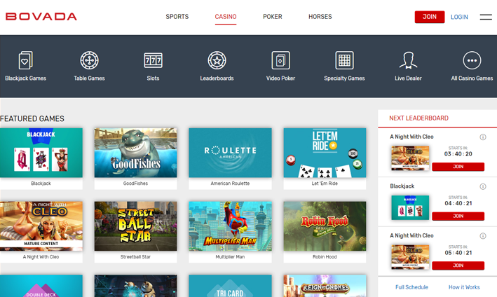This screenshot has width=497, height=297.
Task: Click the red JOIN button in header
Action: (429, 17)
